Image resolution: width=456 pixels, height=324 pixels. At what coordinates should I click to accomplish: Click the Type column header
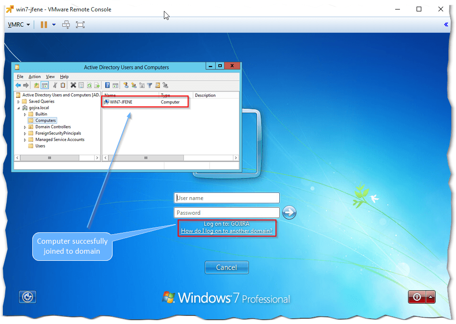tap(176, 95)
